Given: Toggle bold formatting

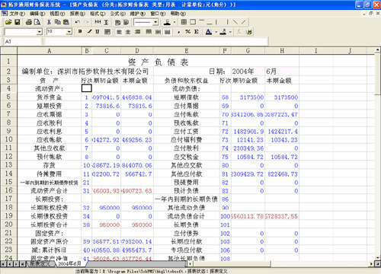Looking at the screenshot, I should [x=80, y=32].
